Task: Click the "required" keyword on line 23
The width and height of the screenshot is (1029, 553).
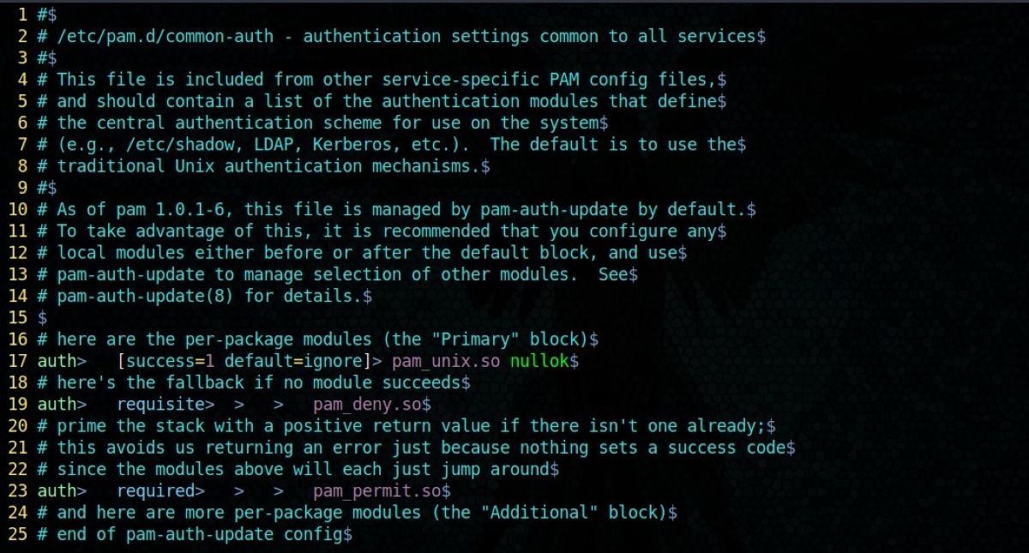Action: click(156, 491)
